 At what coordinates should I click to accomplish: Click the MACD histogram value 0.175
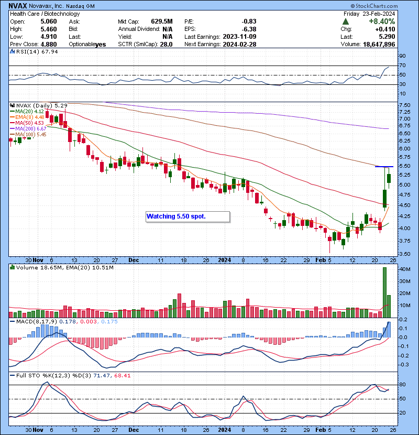click(x=109, y=322)
